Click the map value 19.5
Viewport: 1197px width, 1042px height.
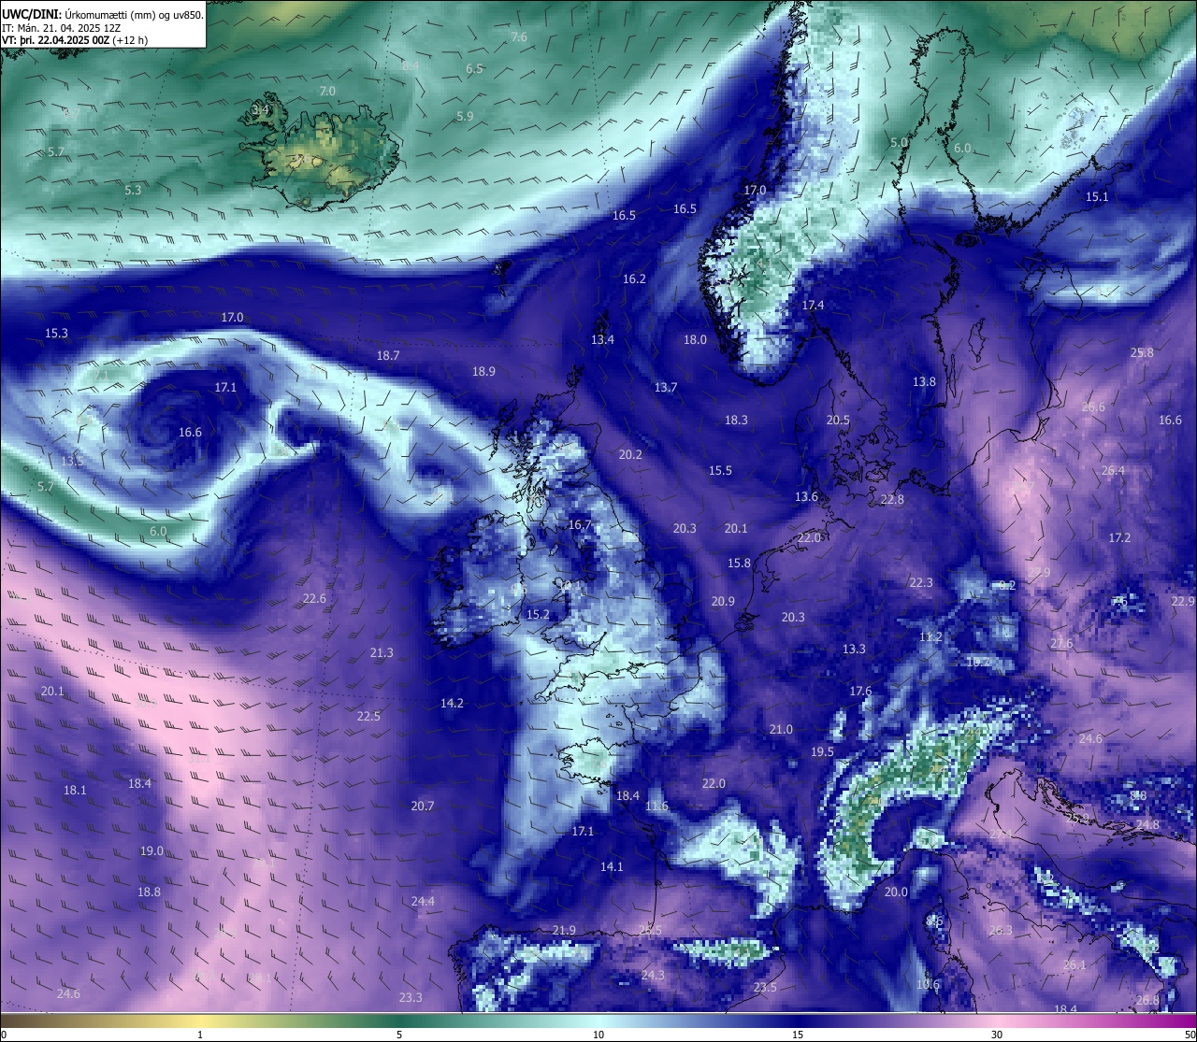click(x=822, y=751)
